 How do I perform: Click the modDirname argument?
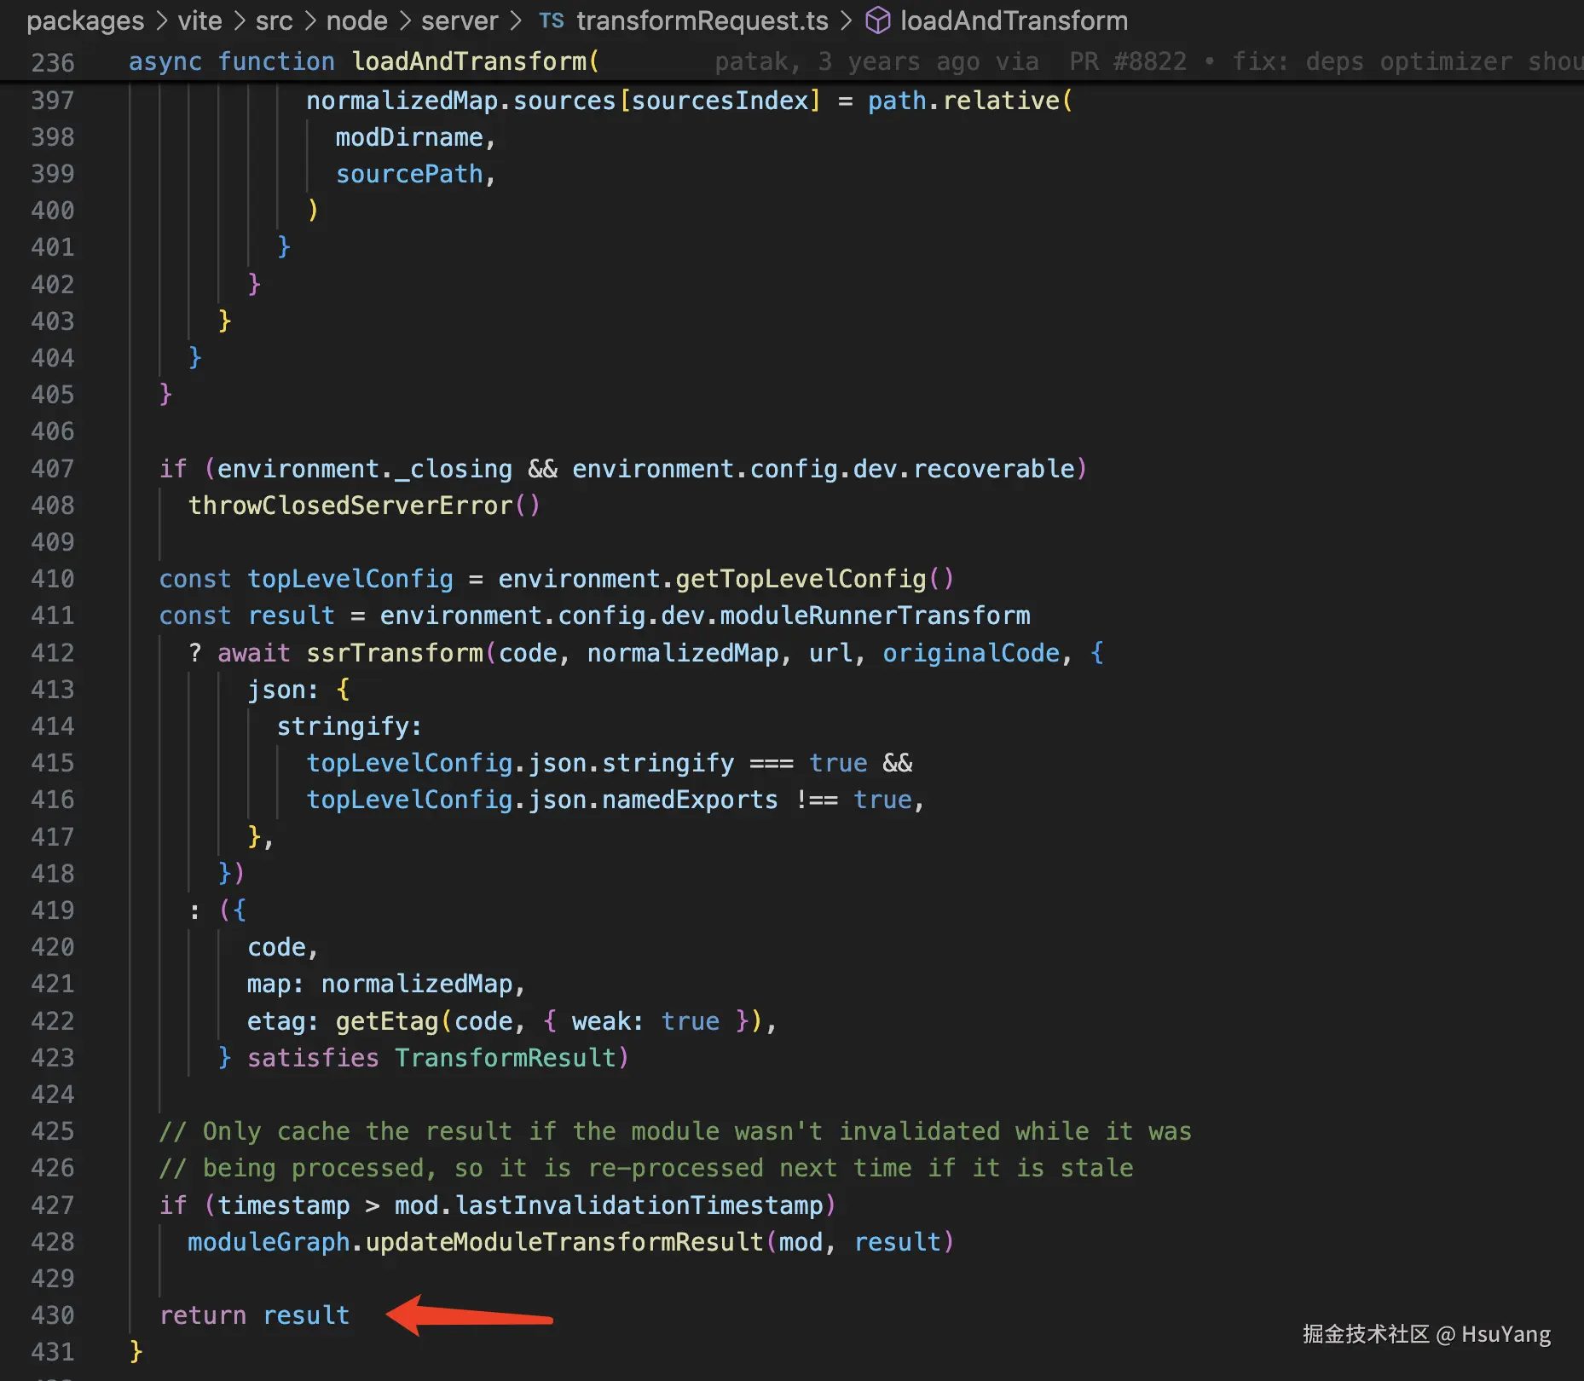pos(409,137)
